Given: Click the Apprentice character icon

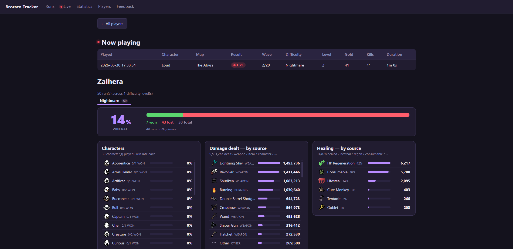Looking at the screenshot, I should (107, 163).
